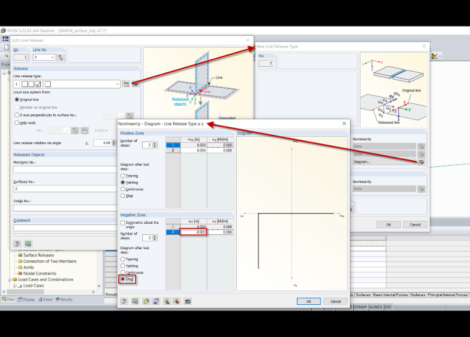This screenshot has height=337, width=470.
Task: Click the Excel export icon with red up arrow
Action: [166, 301]
